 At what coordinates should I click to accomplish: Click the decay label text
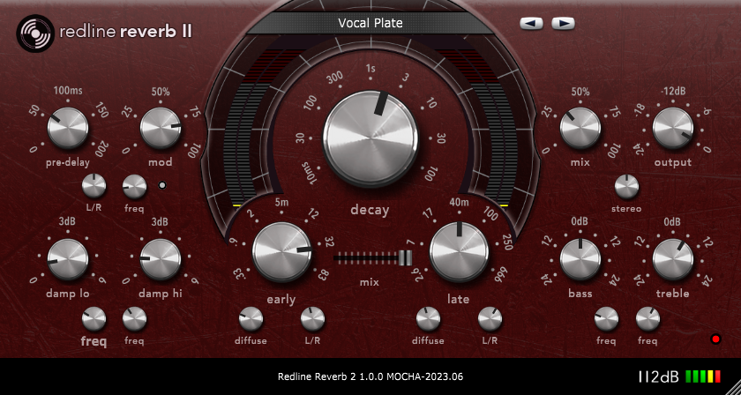[370, 210]
